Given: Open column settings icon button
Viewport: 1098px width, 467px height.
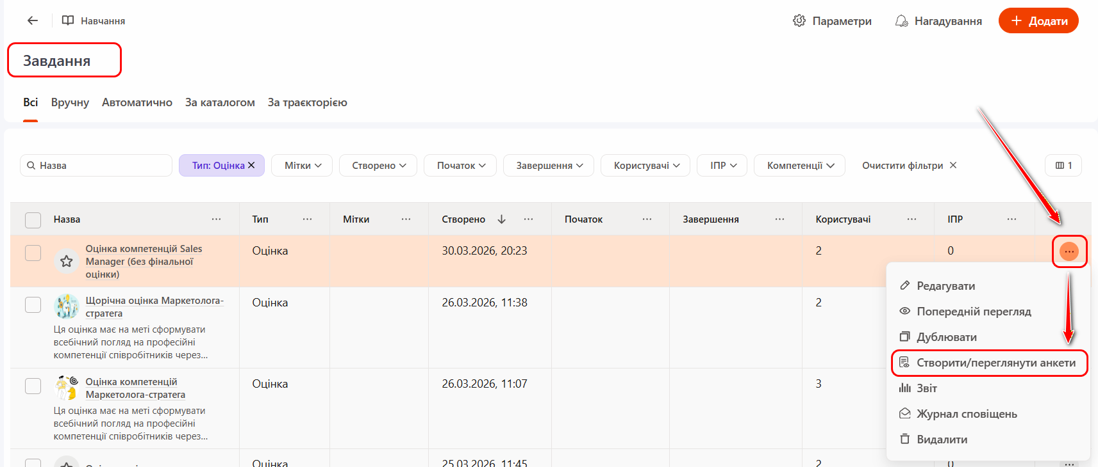Looking at the screenshot, I should pos(1063,166).
